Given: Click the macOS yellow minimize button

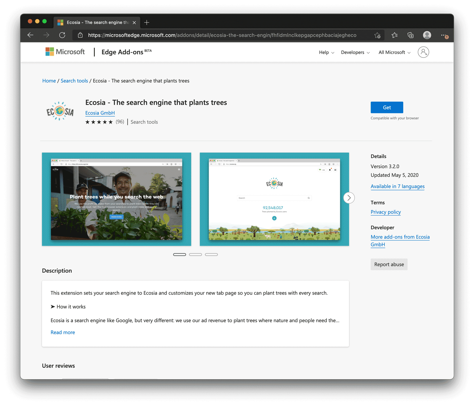Looking at the screenshot, I should coord(37,21).
